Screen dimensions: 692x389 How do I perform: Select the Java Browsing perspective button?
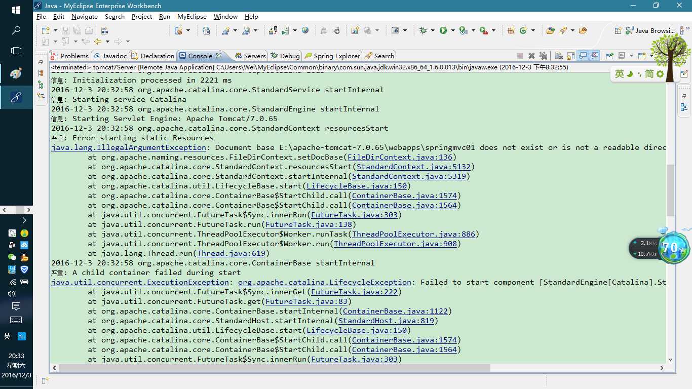(x=650, y=30)
